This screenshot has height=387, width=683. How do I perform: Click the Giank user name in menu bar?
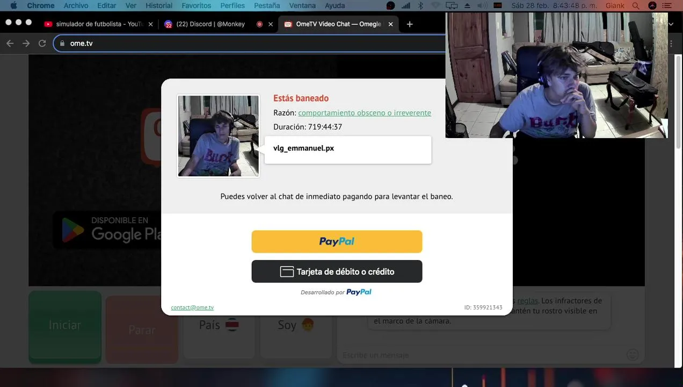(615, 5)
